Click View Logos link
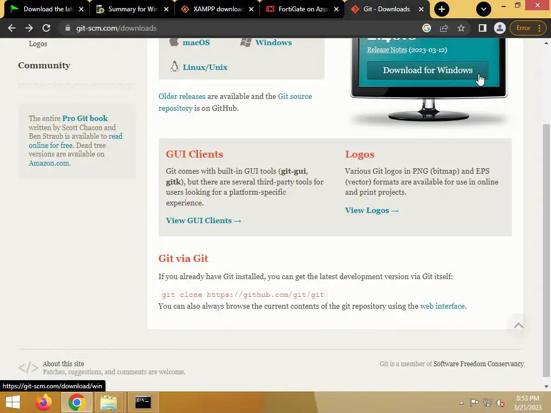 (372, 210)
